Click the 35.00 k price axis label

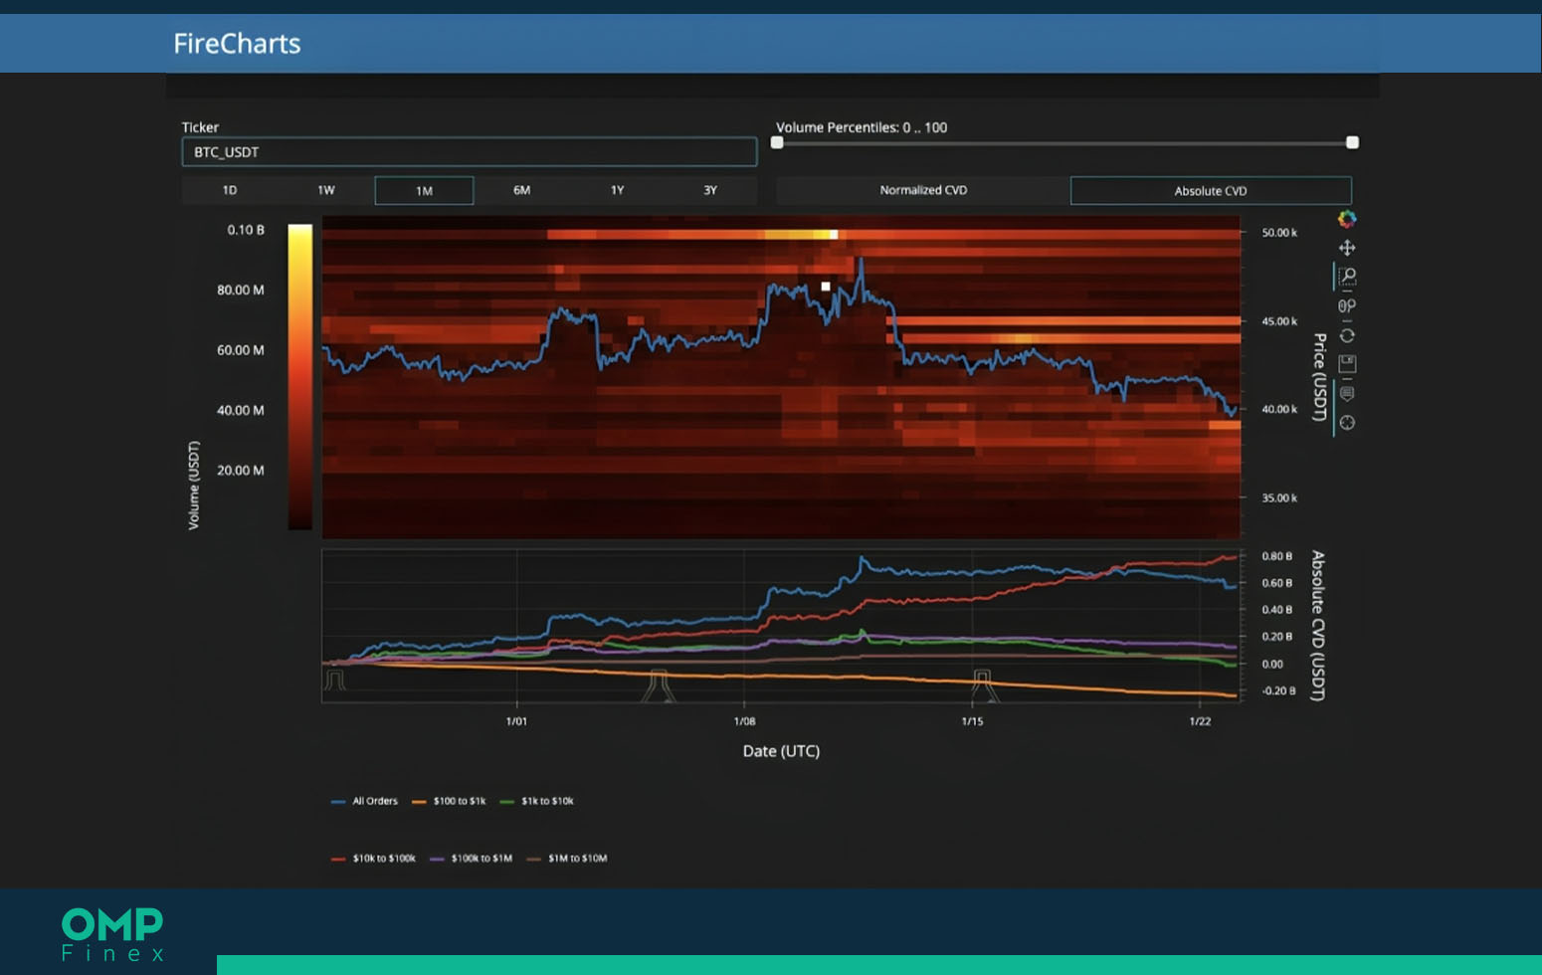point(1279,497)
